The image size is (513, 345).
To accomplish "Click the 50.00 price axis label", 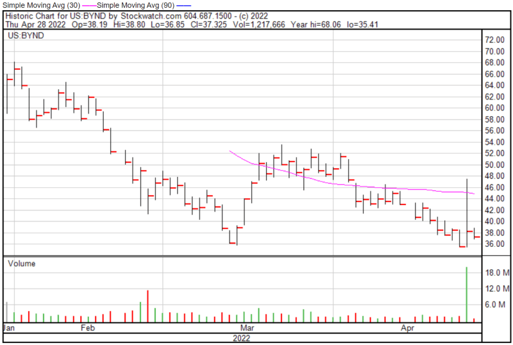I will 494,165.
